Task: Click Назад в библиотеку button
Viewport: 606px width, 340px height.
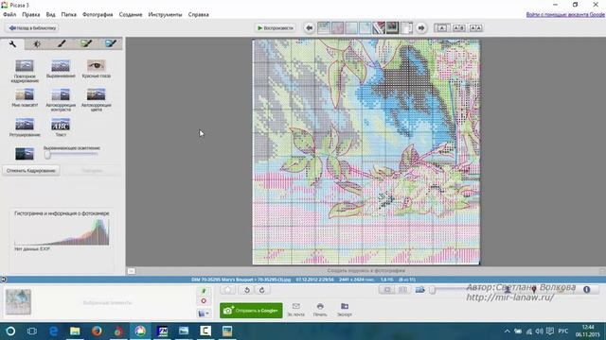Action: click(32, 28)
